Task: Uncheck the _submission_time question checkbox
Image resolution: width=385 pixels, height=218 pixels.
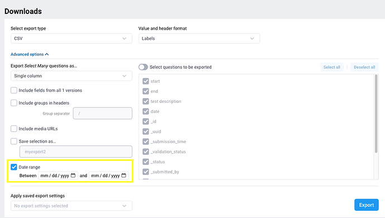Action: [146, 141]
